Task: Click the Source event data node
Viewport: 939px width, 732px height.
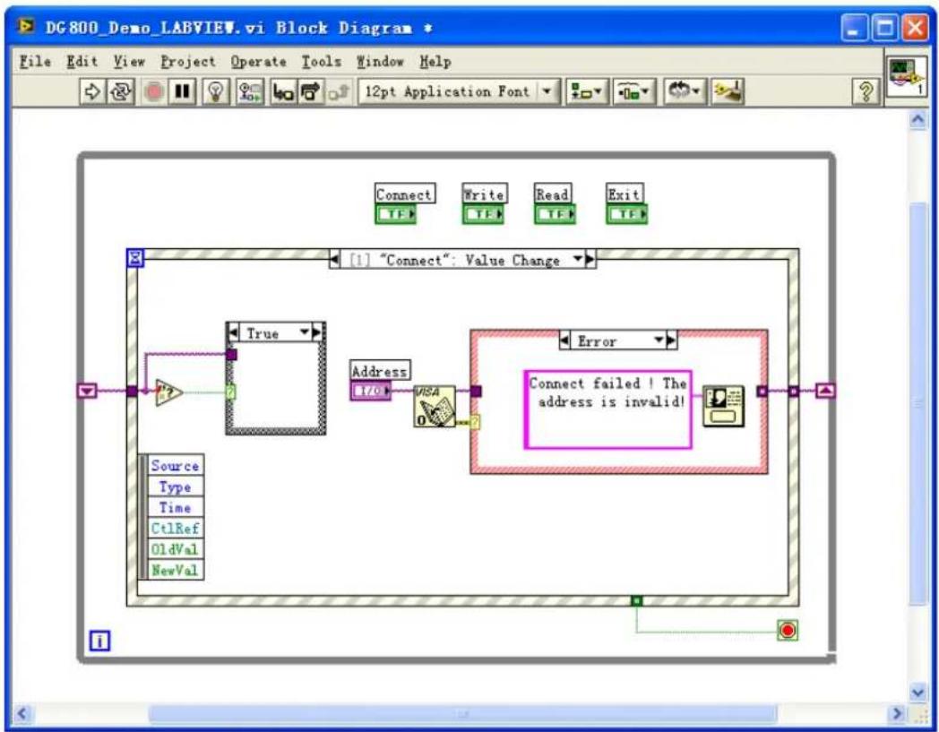Action: pyautogui.click(x=174, y=465)
